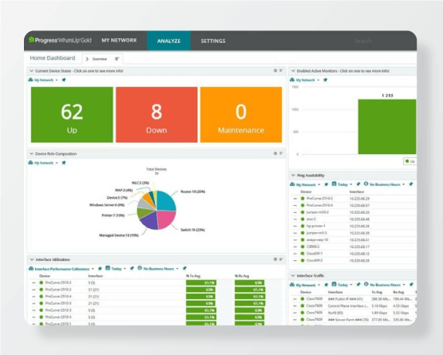
Task: Open Interface Utilization panel menu icon
Action: coord(281,259)
